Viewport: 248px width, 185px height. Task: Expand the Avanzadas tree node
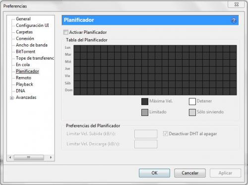(11, 97)
